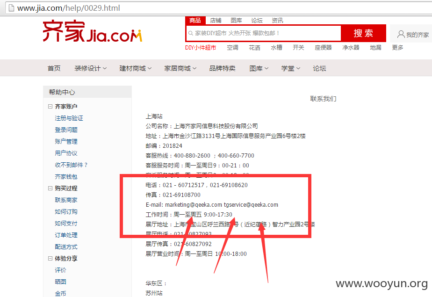
Task: Open 晒图 help link
Action: 60,282
